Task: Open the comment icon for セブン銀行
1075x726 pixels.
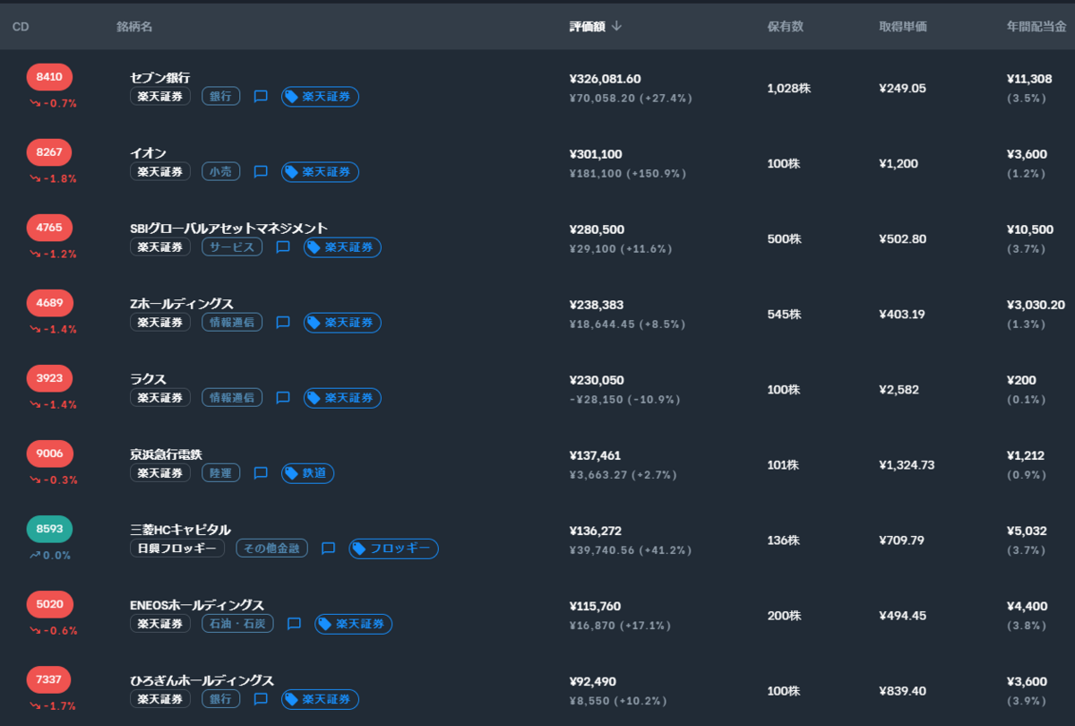Action: [261, 96]
